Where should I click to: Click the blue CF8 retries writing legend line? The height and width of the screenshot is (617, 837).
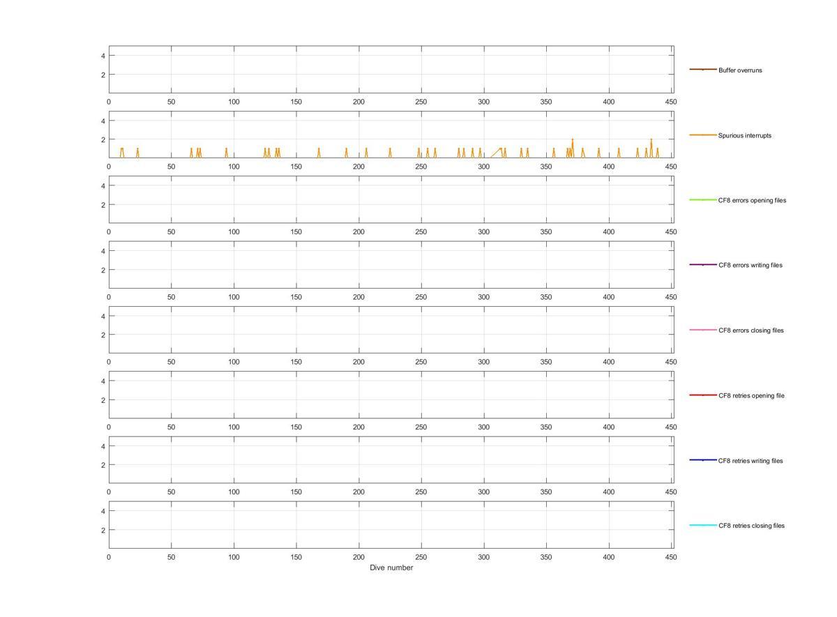[703, 460]
